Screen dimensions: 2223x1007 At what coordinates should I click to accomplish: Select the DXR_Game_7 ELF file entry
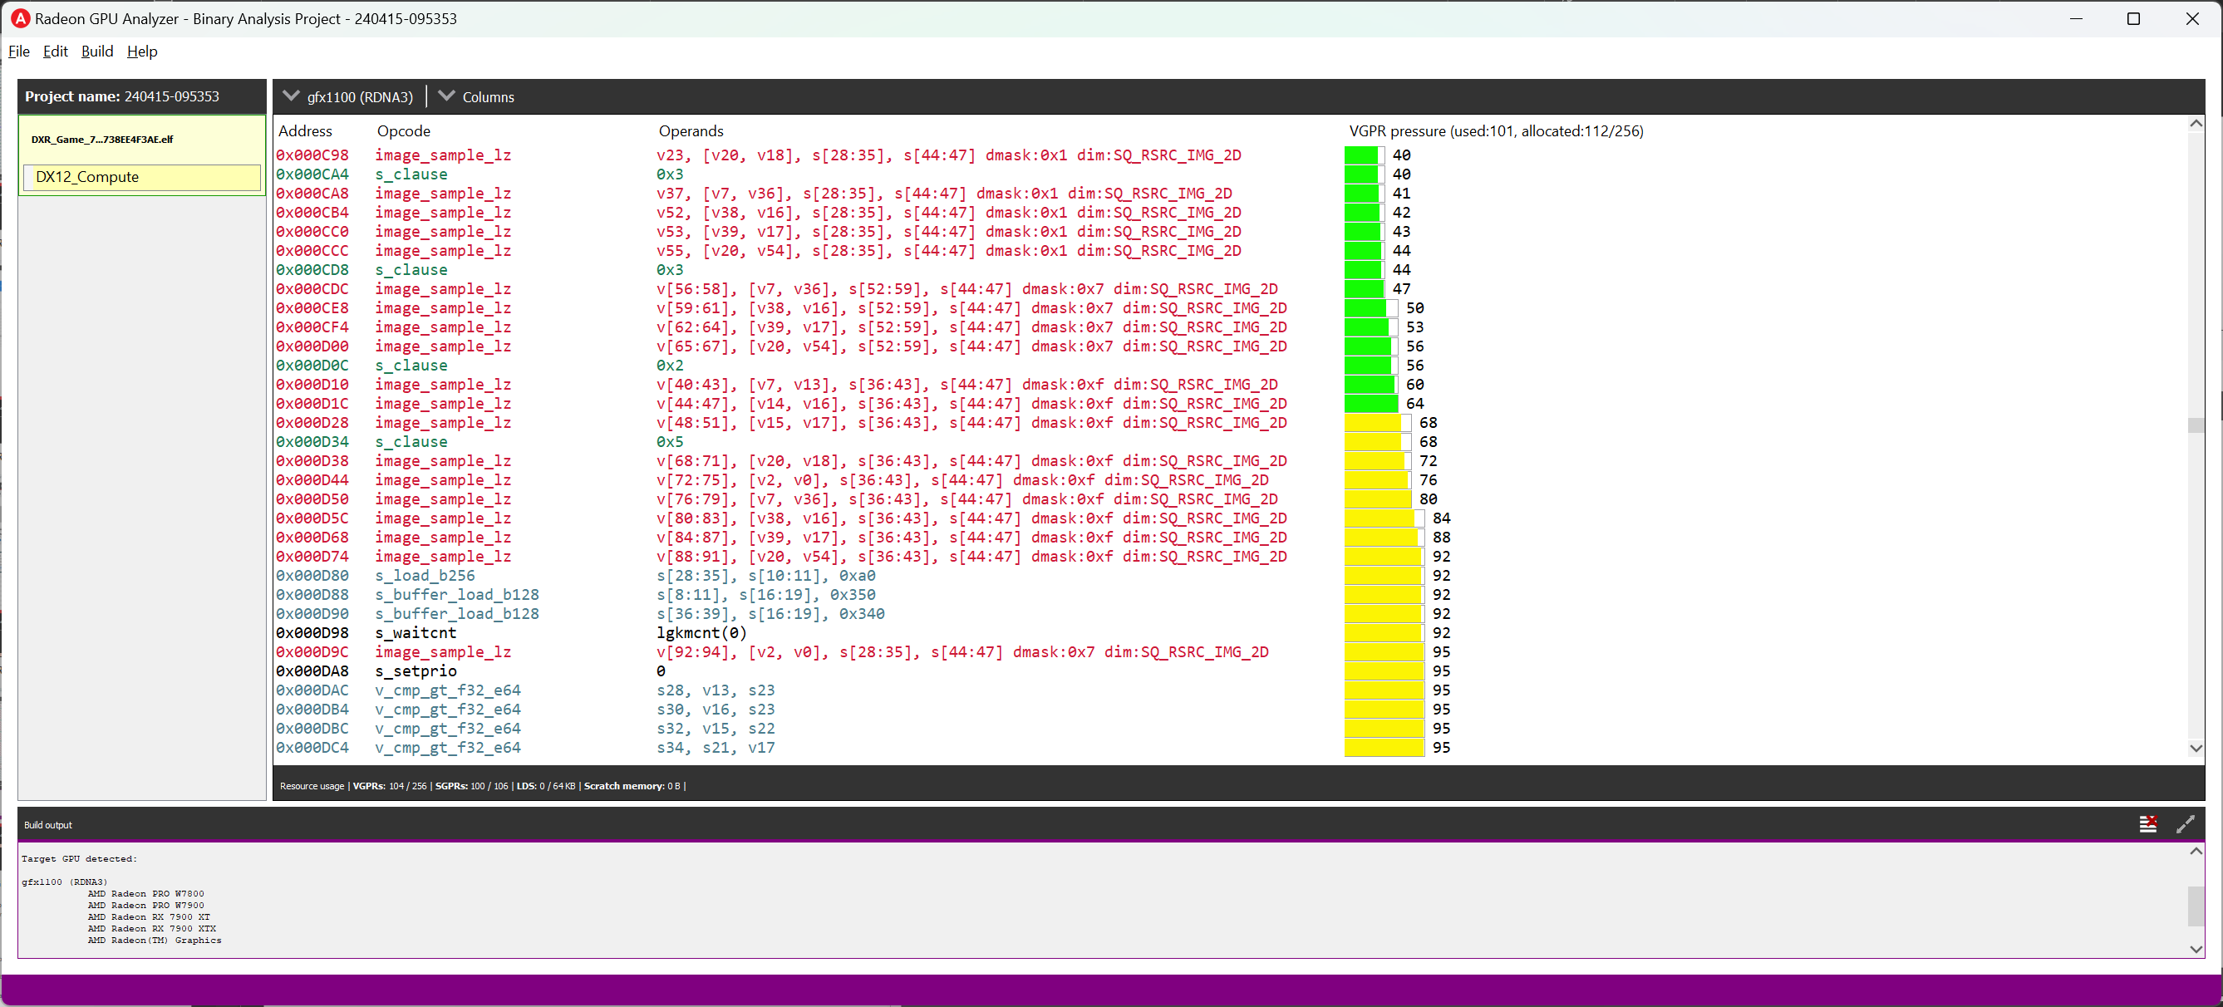[x=102, y=138]
